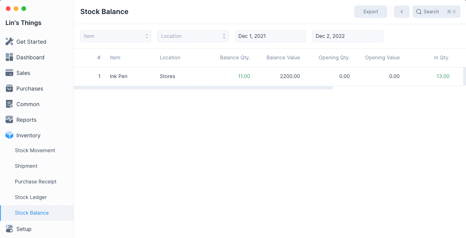Screen dimensions: 466x238
Task: Expand the Location filter dropdown
Action: [x=192, y=36]
